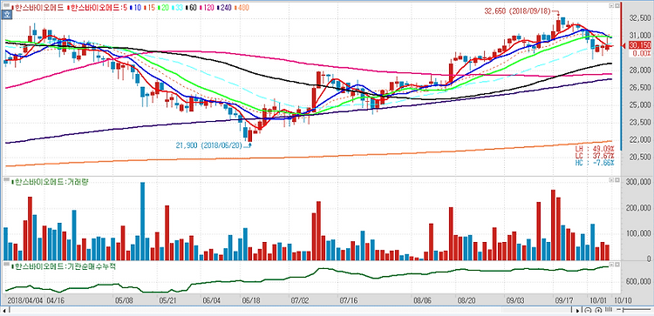Click the 200,000 volume axis label
The width and height of the screenshot is (654, 316).
tap(638, 208)
